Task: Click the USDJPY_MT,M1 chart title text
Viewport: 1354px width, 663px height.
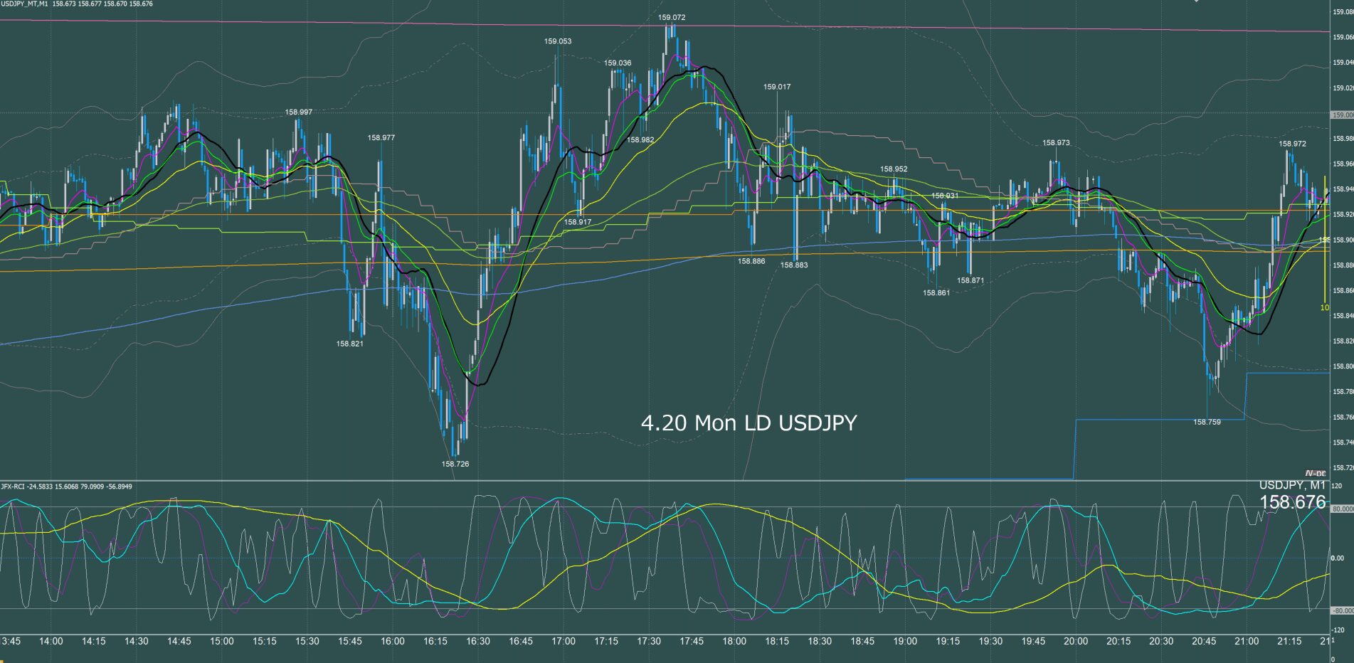Action: pyautogui.click(x=26, y=4)
